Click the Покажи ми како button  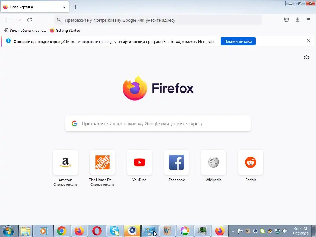click(238, 41)
